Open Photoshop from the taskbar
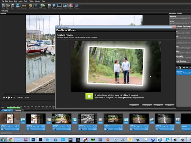The image size is (191, 143). (x=33, y=140)
